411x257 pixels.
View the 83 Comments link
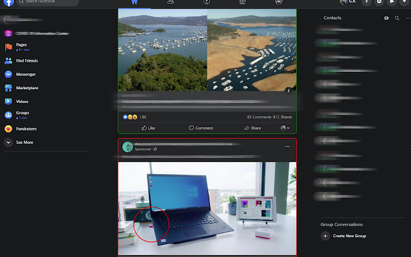(258, 117)
